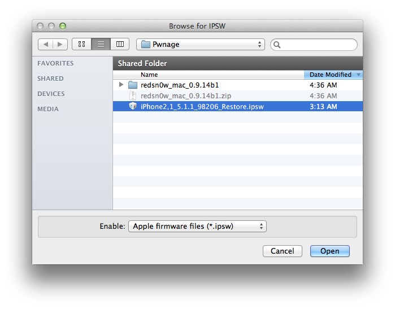Toggle the Date Modified sort arrow
395x309 pixels.
358,75
